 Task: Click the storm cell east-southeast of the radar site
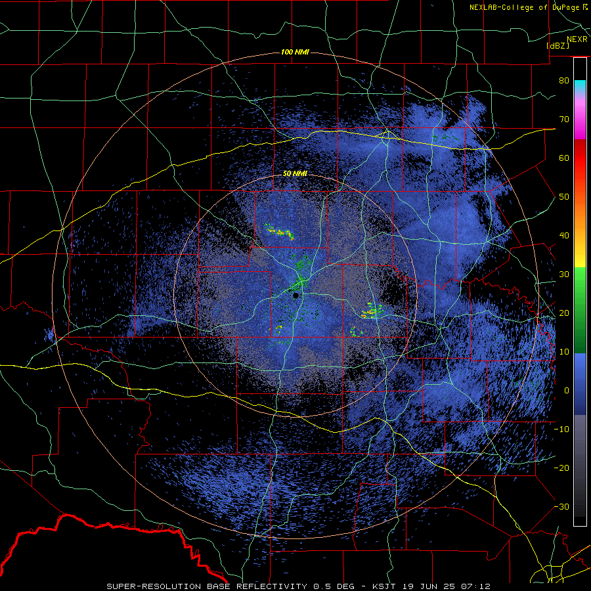click(372, 311)
